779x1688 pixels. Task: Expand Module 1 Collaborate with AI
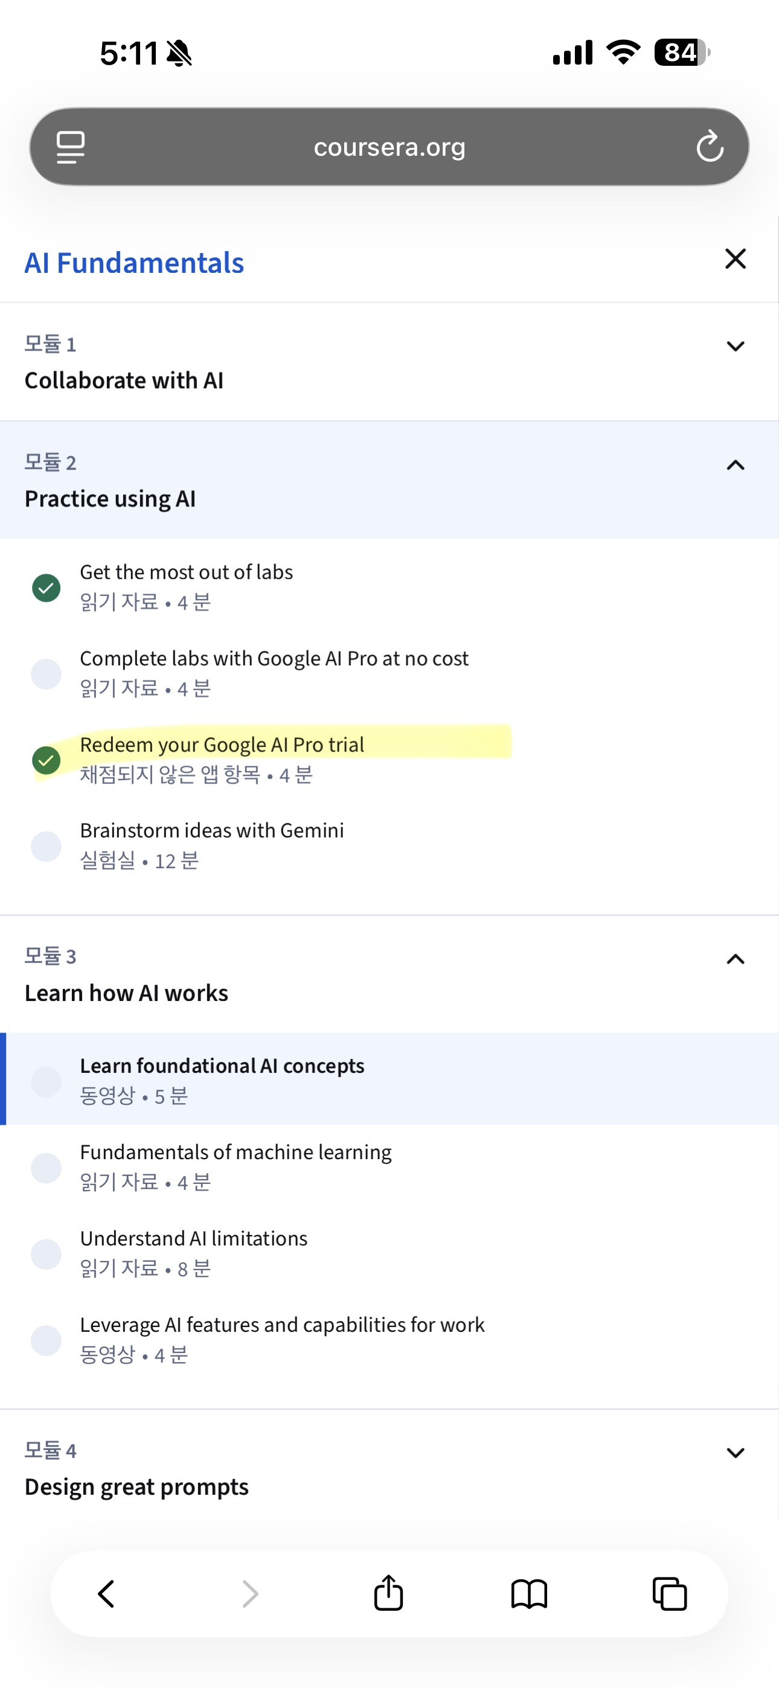pos(735,346)
